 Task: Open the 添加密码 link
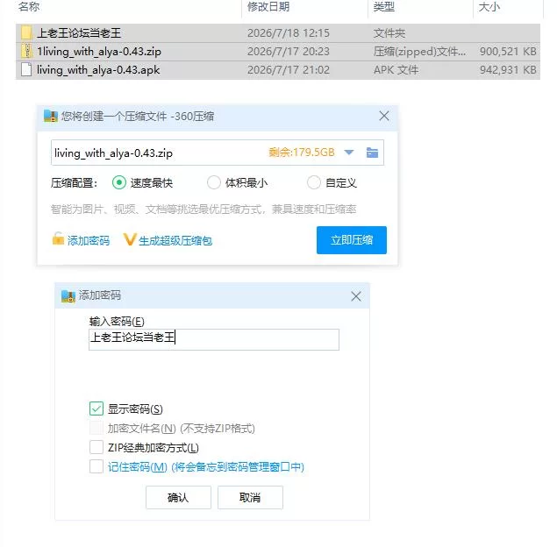(89, 241)
